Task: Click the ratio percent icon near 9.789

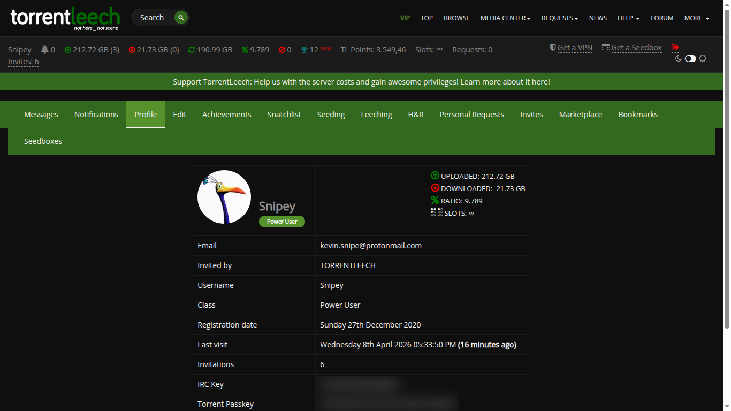Action: coord(245,50)
